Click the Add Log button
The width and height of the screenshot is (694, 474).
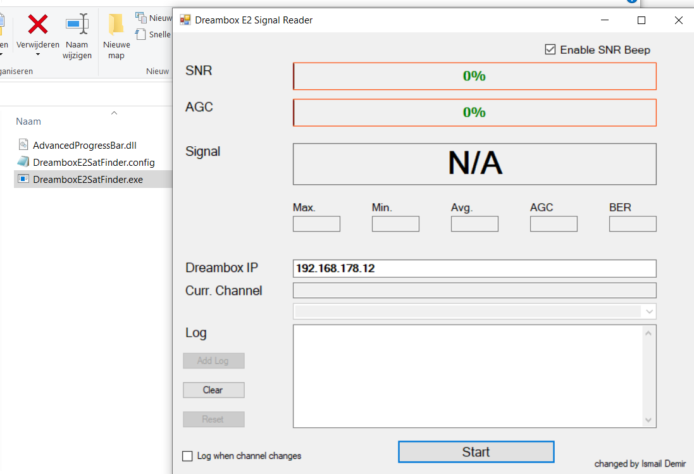[x=214, y=361]
